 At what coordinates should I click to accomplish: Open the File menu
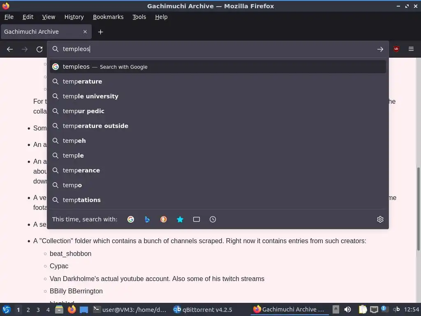(9, 17)
